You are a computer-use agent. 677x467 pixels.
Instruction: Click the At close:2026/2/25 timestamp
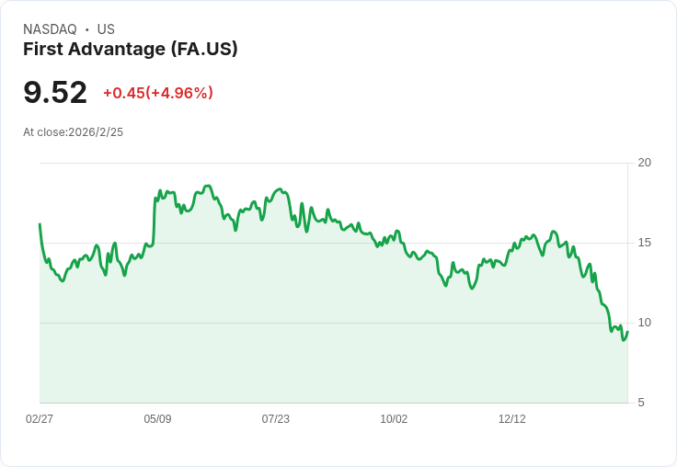coord(73,132)
